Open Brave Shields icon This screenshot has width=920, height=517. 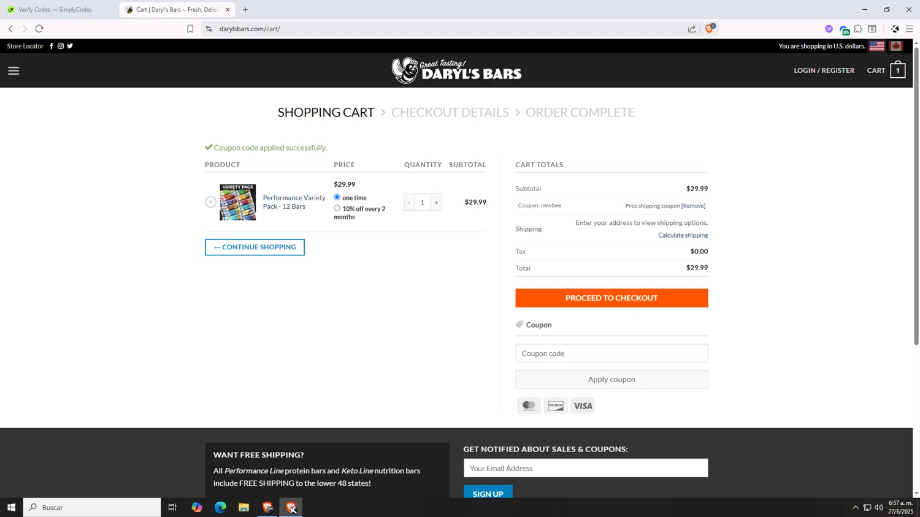point(710,28)
